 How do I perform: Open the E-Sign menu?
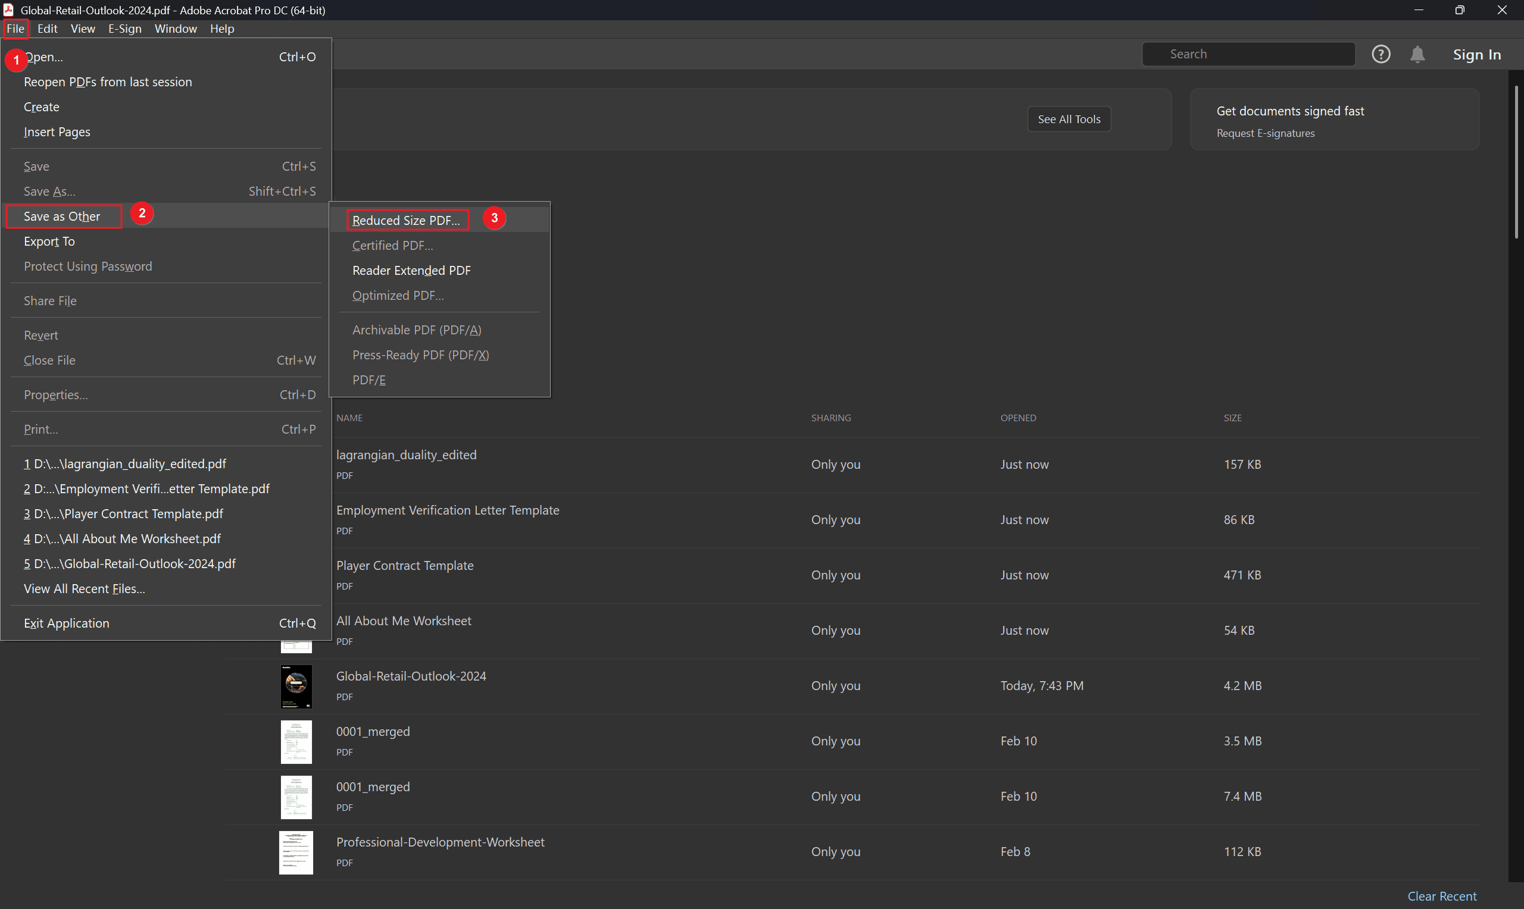click(x=124, y=29)
